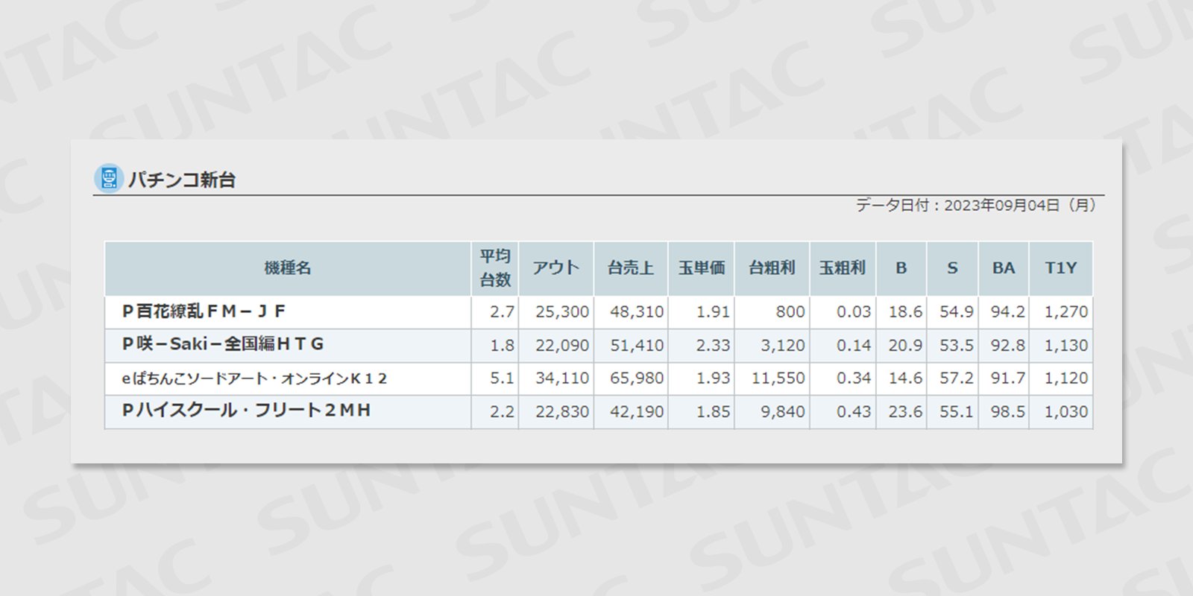Click the T1Y value 1,120
The image size is (1193, 596).
[1066, 378]
